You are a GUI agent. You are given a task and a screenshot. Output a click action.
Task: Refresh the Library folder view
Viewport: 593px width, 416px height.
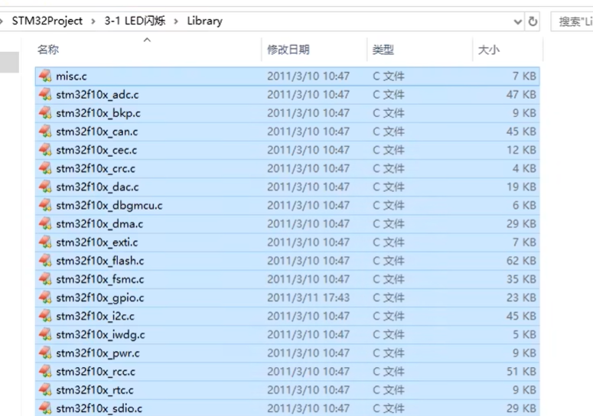coord(533,21)
